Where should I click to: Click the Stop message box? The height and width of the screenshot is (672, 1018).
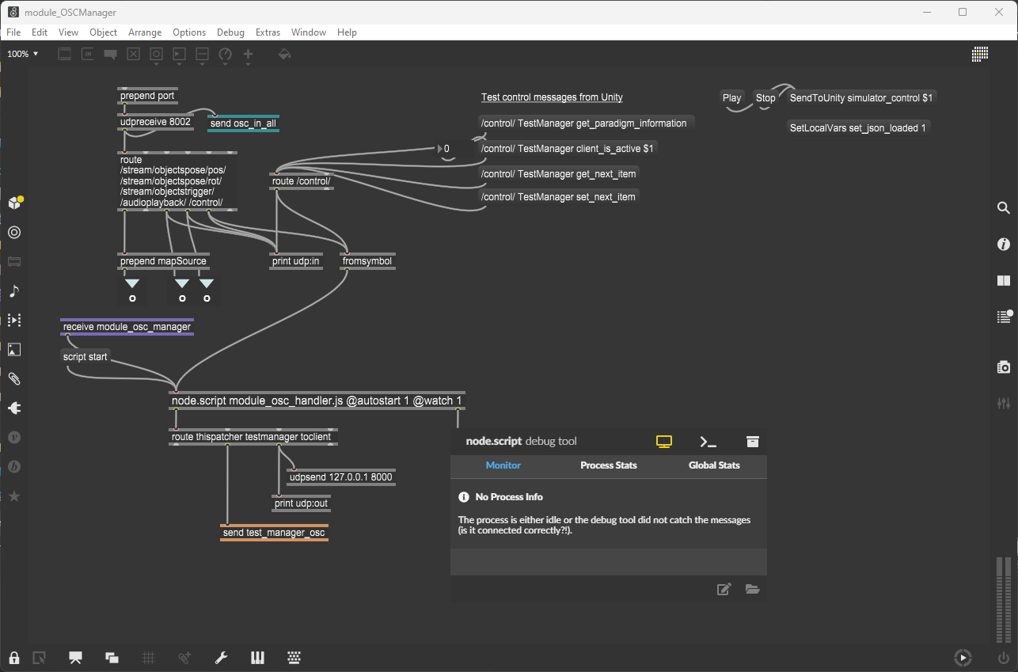(765, 98)
